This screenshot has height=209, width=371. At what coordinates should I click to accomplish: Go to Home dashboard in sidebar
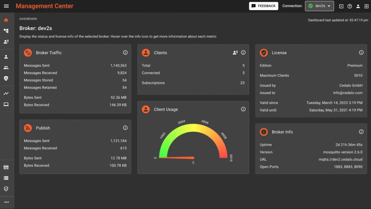pos(6,20)
